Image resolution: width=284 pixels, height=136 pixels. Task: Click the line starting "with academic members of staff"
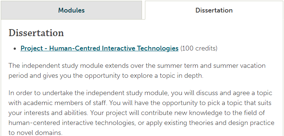click(140, 103)
